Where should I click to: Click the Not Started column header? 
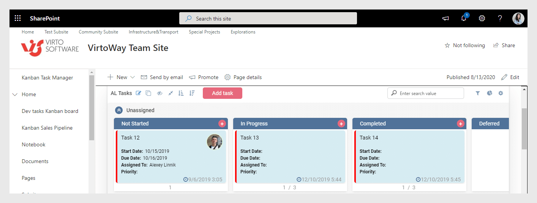tap(171, 124)
